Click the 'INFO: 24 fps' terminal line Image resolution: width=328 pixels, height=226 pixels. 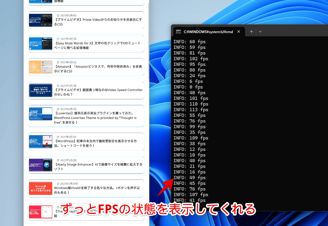tap(190, 76)
